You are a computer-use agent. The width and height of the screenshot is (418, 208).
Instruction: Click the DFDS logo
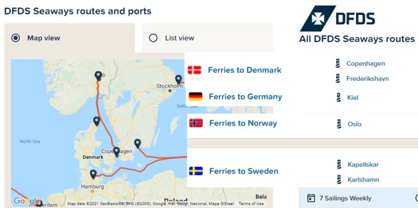coord(338,19)
